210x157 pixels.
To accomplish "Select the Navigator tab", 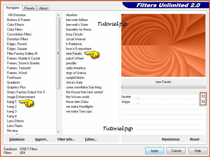I will point(13,8).
